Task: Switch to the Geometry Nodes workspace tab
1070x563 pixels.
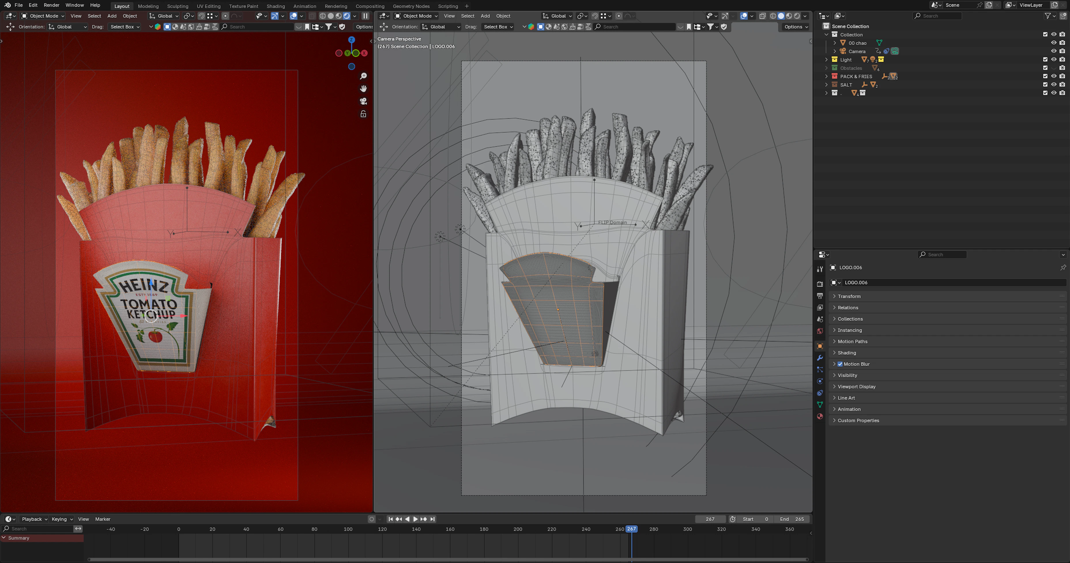Action: 411,6
